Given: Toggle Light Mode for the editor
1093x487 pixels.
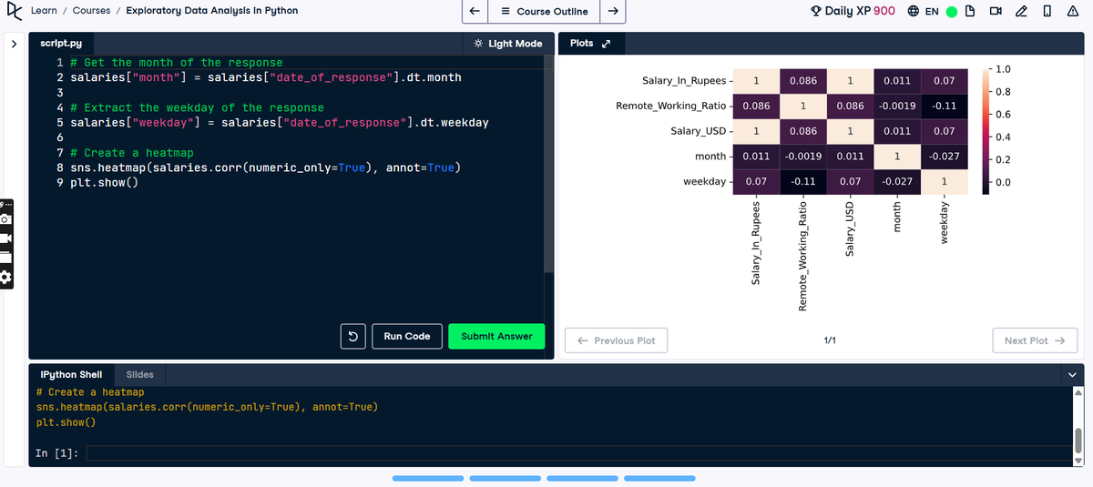Looking at the screenshot, I should [x=508, y=44].
